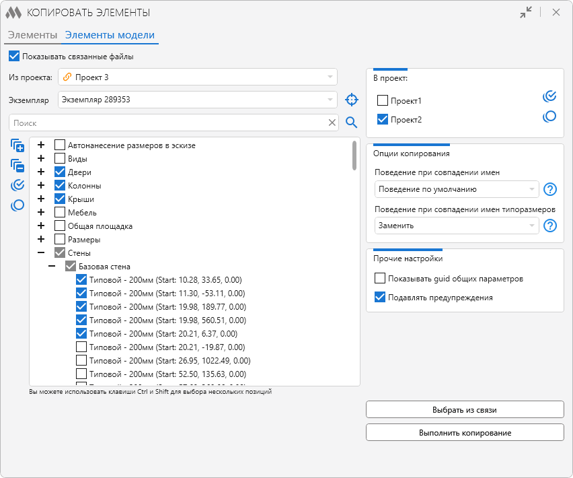
Task: Expand the Мебель tree node
Action: pos(41,213)
